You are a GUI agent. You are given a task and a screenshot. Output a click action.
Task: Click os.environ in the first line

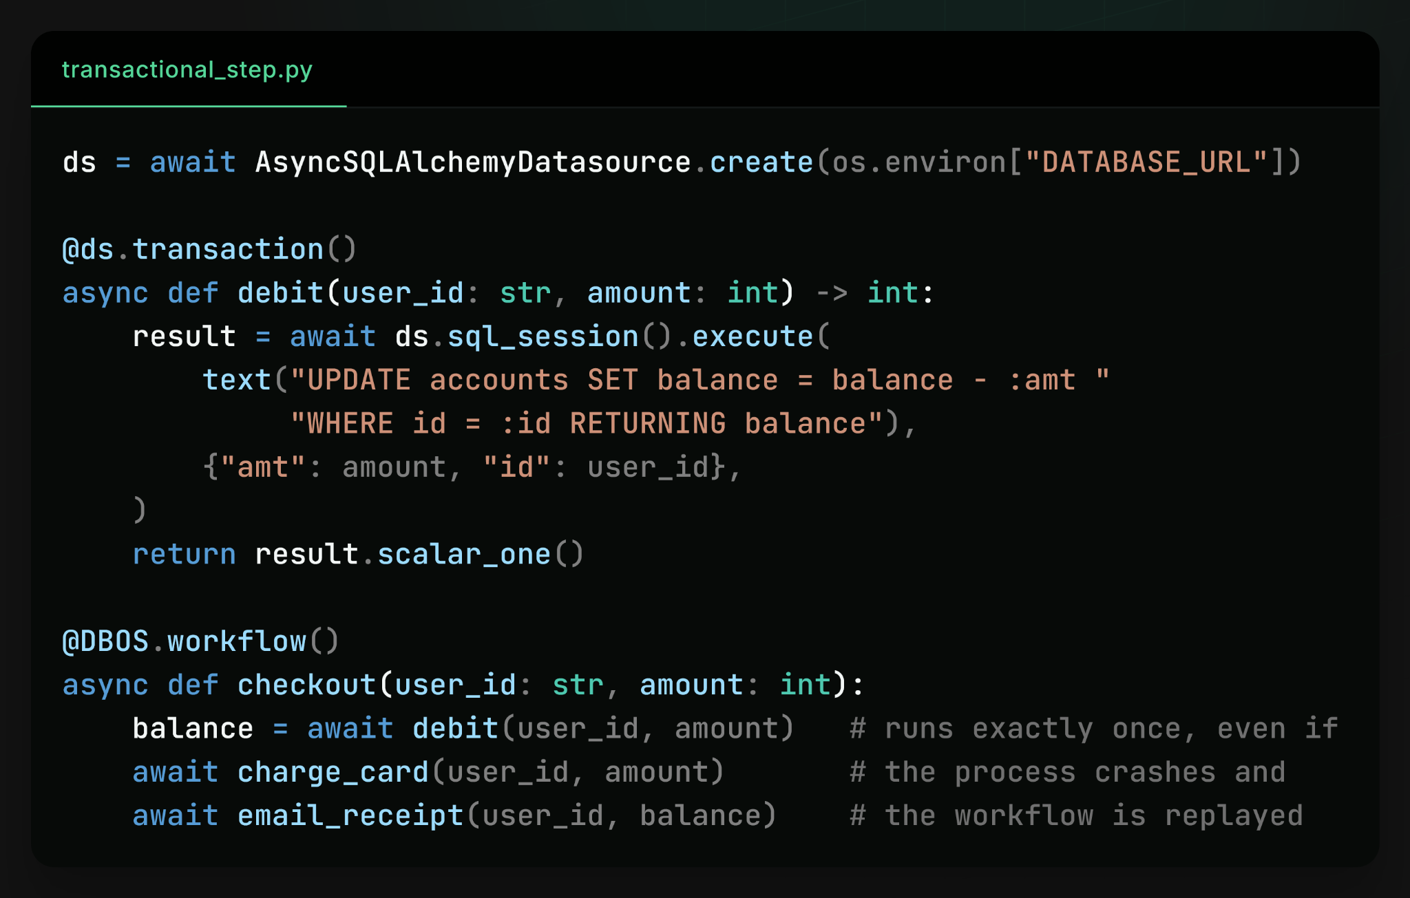[919, 162]
